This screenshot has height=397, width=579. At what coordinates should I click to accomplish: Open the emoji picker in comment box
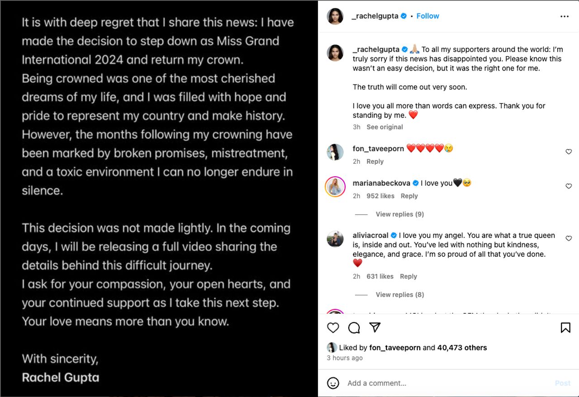coord(333,383)
